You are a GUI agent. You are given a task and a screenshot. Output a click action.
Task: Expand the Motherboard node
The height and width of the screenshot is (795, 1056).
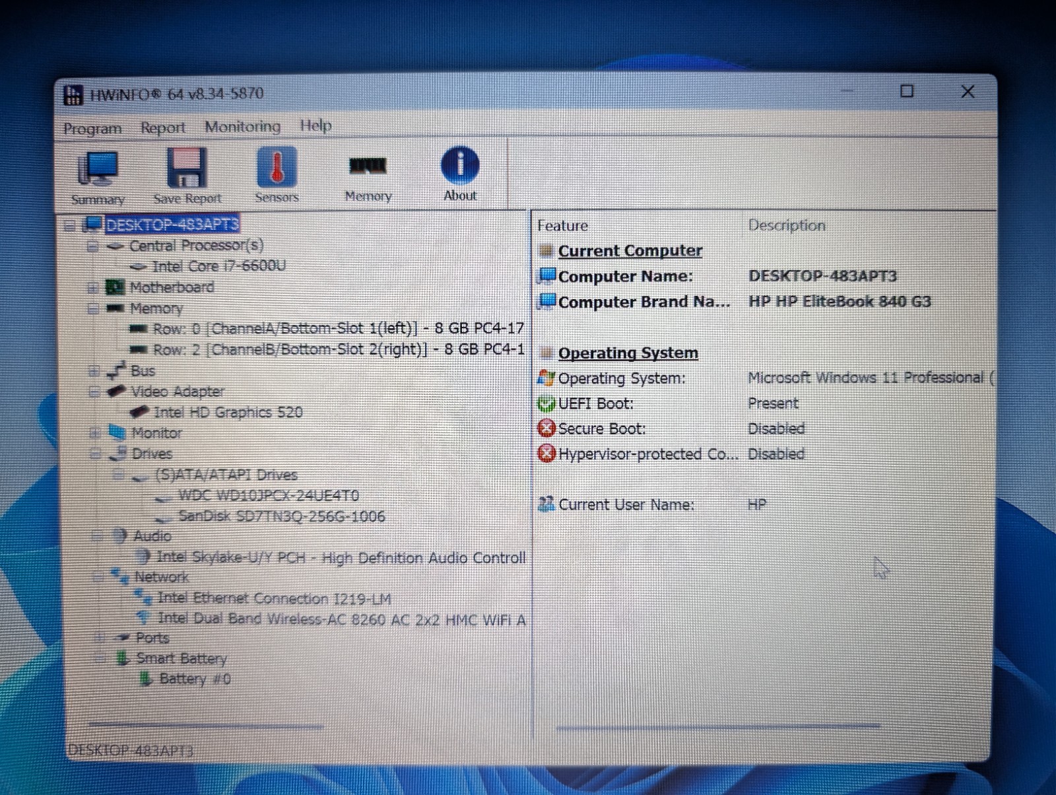(x=93, y=288)
